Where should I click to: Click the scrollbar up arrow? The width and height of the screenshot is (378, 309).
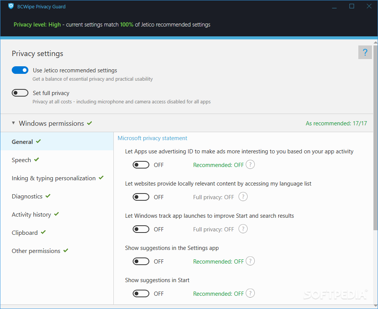[375, 42]
